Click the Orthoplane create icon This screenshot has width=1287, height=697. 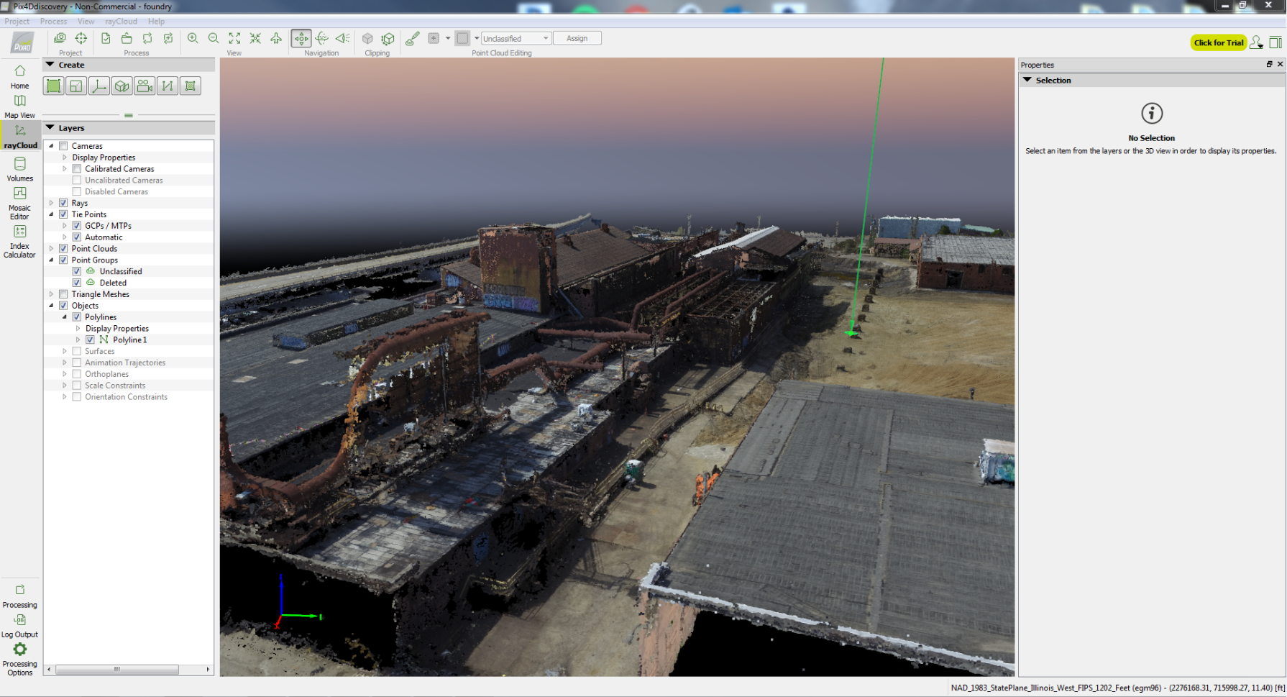coord(76,86)
